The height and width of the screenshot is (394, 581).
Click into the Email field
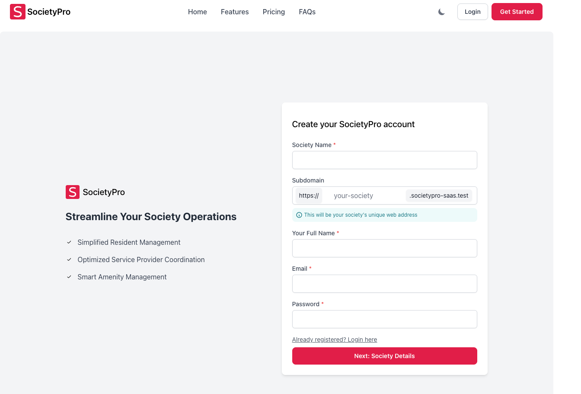coord(384,284)
